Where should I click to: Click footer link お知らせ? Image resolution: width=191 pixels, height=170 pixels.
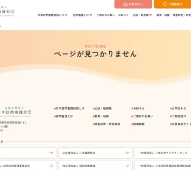[138, 108]
